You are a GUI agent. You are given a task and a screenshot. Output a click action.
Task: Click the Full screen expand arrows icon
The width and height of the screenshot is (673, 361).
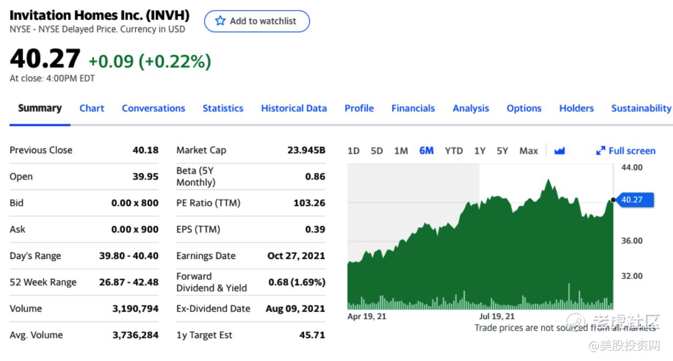point(600,151)
